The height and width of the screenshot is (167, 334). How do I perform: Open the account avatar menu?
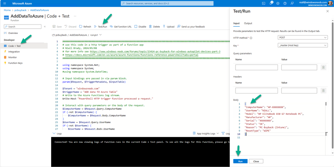coord(331,3)
